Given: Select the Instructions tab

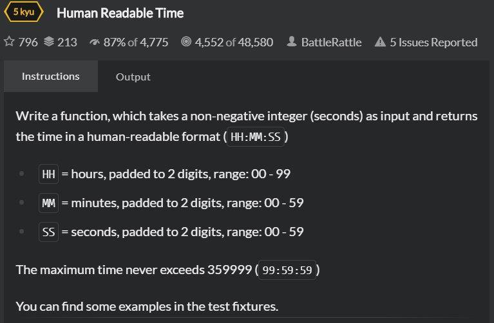Looking at the screenshot, I should (51, 76).
